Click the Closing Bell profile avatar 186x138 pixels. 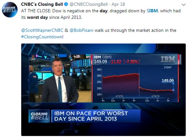(8, 10)
